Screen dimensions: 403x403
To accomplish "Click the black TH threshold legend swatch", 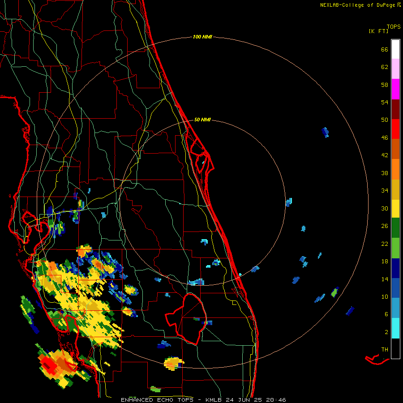I will (x=395, y=348).
